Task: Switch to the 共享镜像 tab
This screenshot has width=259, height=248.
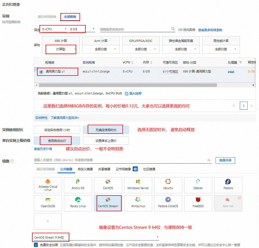Action: click(x=104, y=169)
